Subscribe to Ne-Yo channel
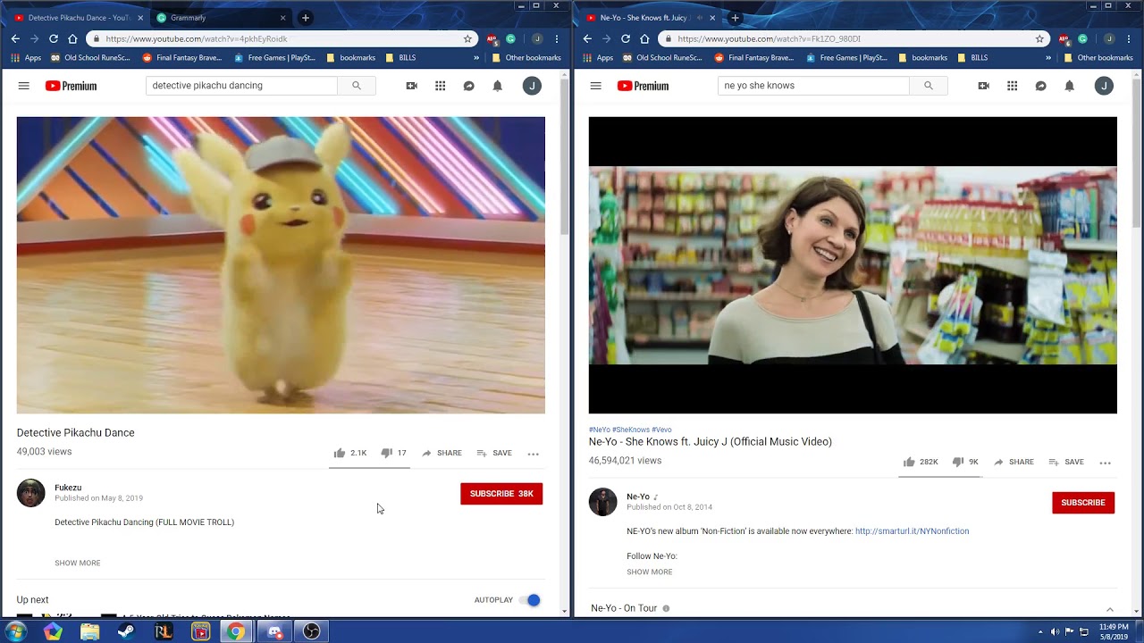This screenshot has width=1144, height=643. pos(1083,503)
